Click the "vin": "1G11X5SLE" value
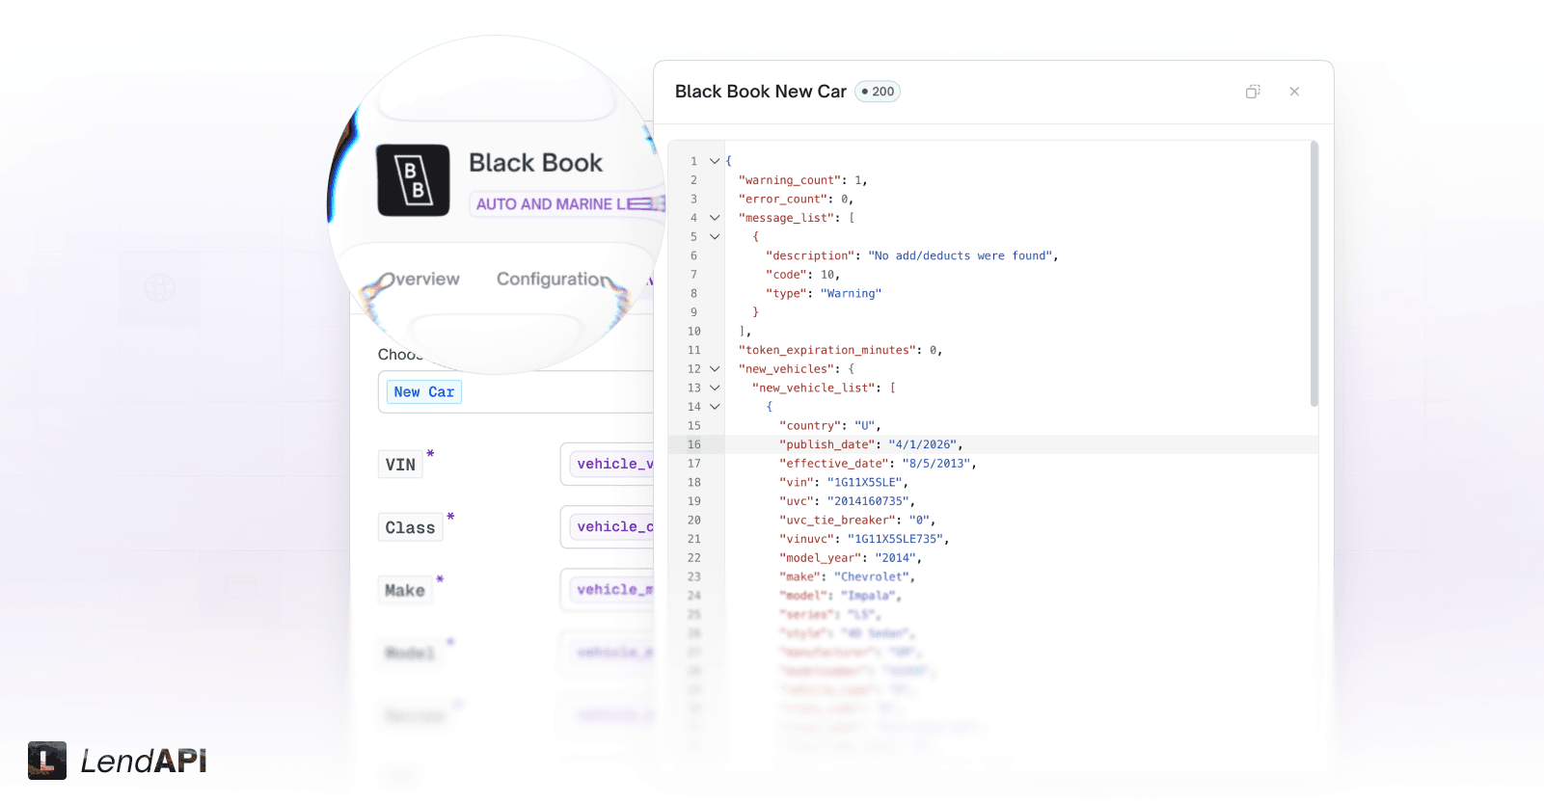The height and width of the screenshot is (803, 1544). (x=864, y=482)
